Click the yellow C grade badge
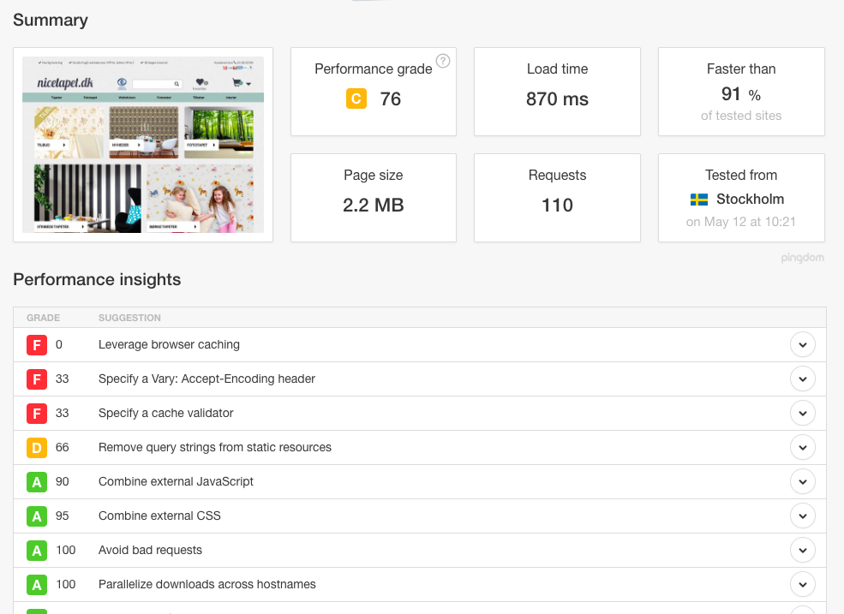The height and width of the screenshot is (614, 844). click(356, 99)
